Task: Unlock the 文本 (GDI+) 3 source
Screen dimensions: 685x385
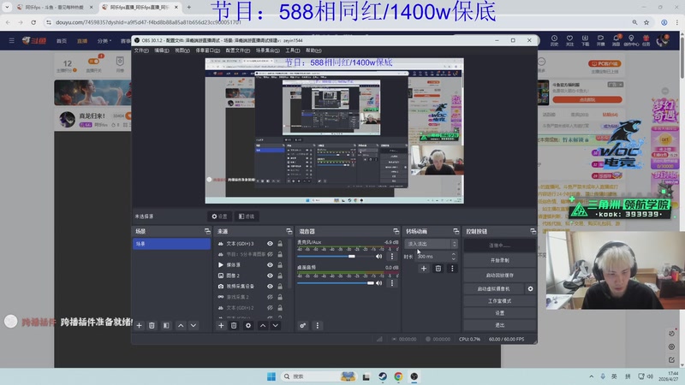Action: (x=280, y=244)
